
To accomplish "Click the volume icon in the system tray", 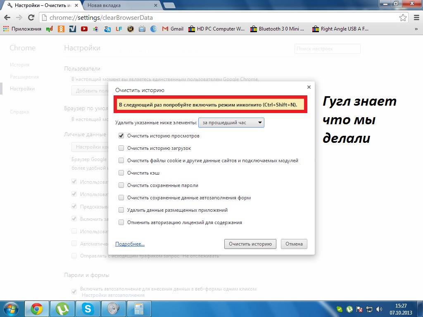I will 379,309.
